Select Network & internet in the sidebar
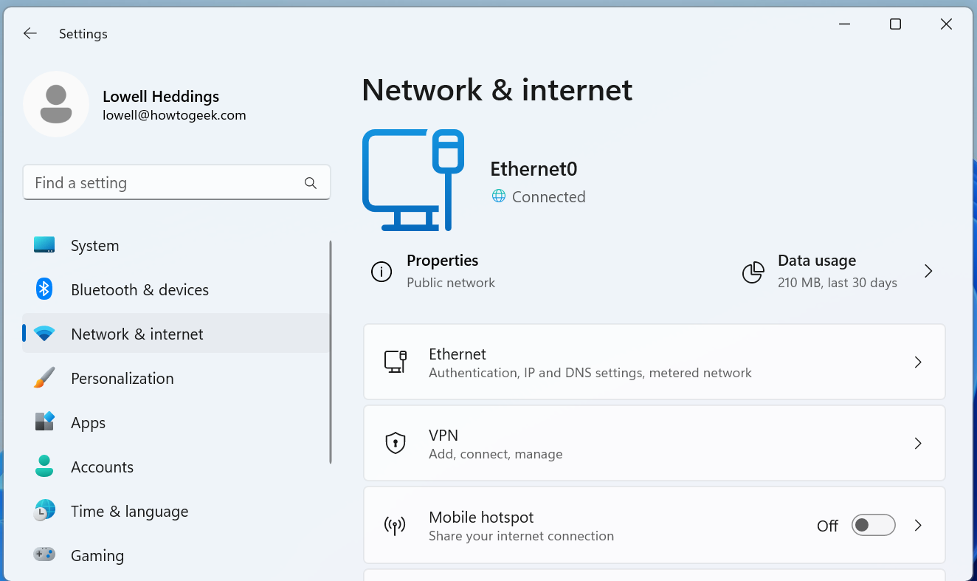 [137, 334]
